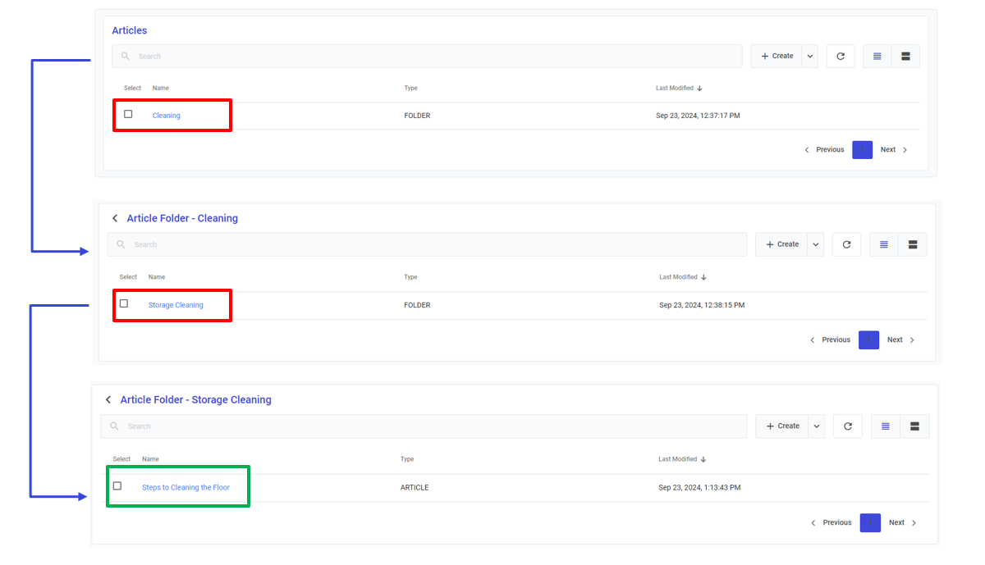Refresh the Article Folder - Cleaning list
The height and width of the screenshot is (565, 985).
pos(846,244)
